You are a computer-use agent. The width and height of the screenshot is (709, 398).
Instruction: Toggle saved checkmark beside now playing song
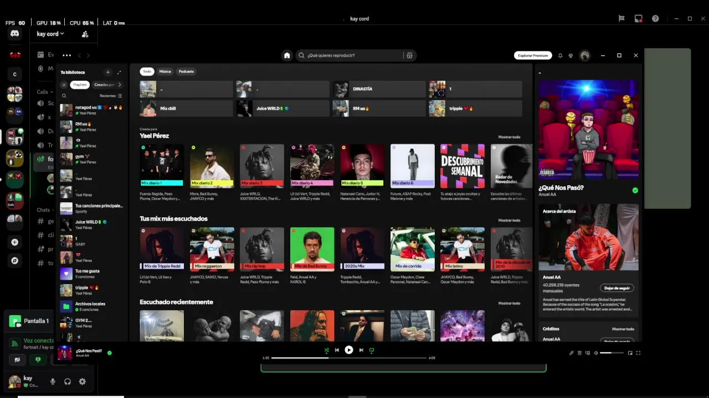(x=109, y=353)
